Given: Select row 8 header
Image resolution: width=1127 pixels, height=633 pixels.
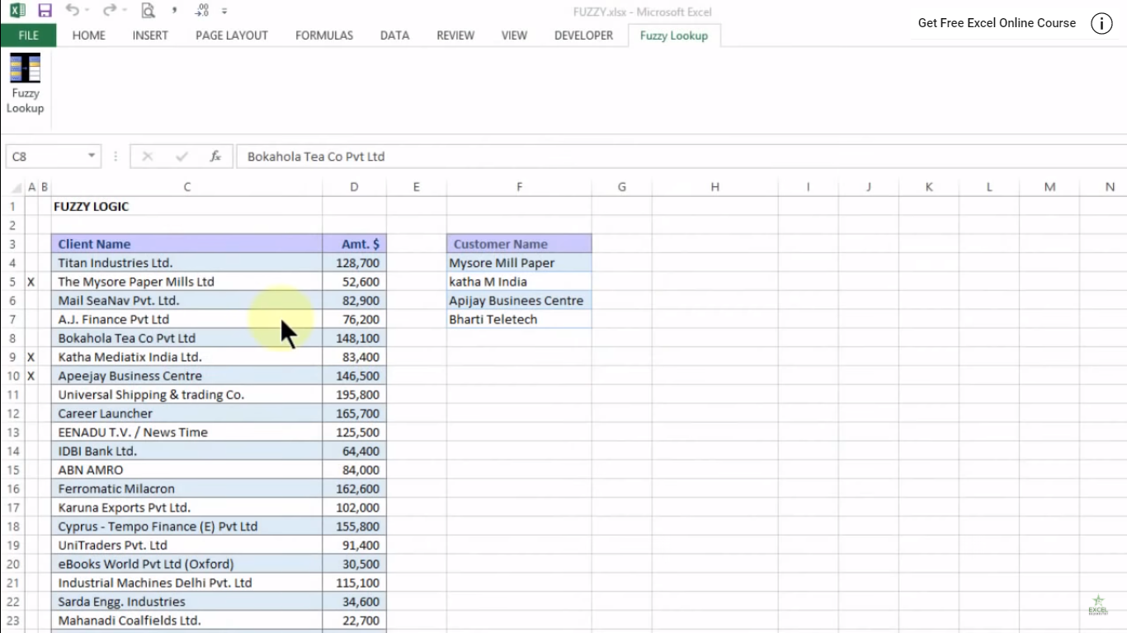Looking at the screenshot, I should click(x=12, y=338).
